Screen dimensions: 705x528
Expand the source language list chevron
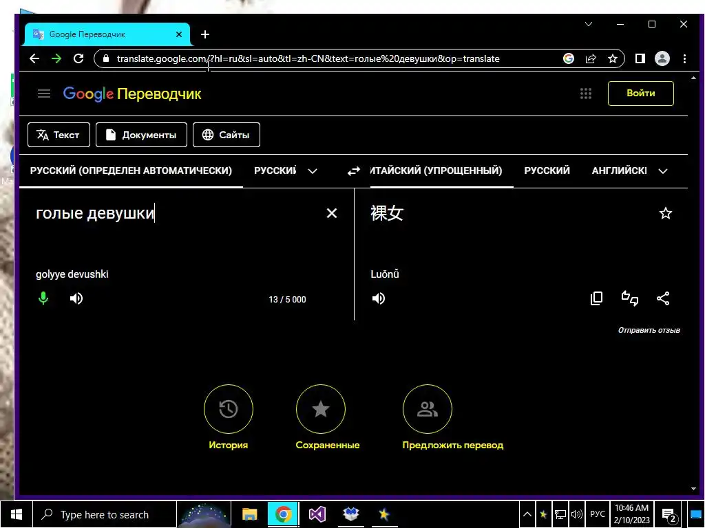[x=313, y=171]
